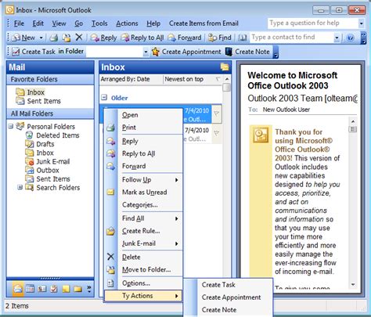Click the Newest on top sort header
371x317 pixels.
(x=184, y=79)
